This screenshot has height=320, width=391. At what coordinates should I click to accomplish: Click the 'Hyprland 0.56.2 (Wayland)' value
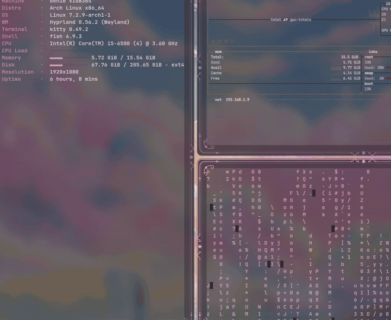click(90, 22)
